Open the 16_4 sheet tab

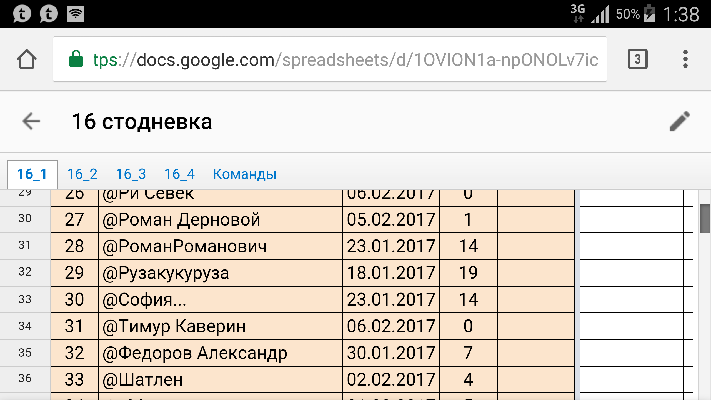[179, 174]
